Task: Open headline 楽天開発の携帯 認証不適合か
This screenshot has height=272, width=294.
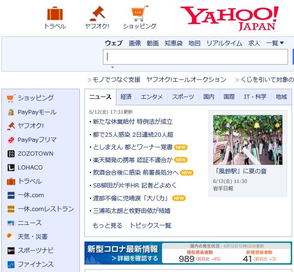Action: (x=132, y=160)
